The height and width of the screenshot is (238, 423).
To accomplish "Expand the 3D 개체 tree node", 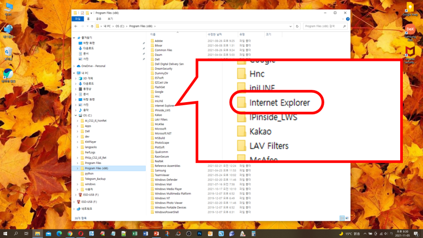I will click(76, 78).
